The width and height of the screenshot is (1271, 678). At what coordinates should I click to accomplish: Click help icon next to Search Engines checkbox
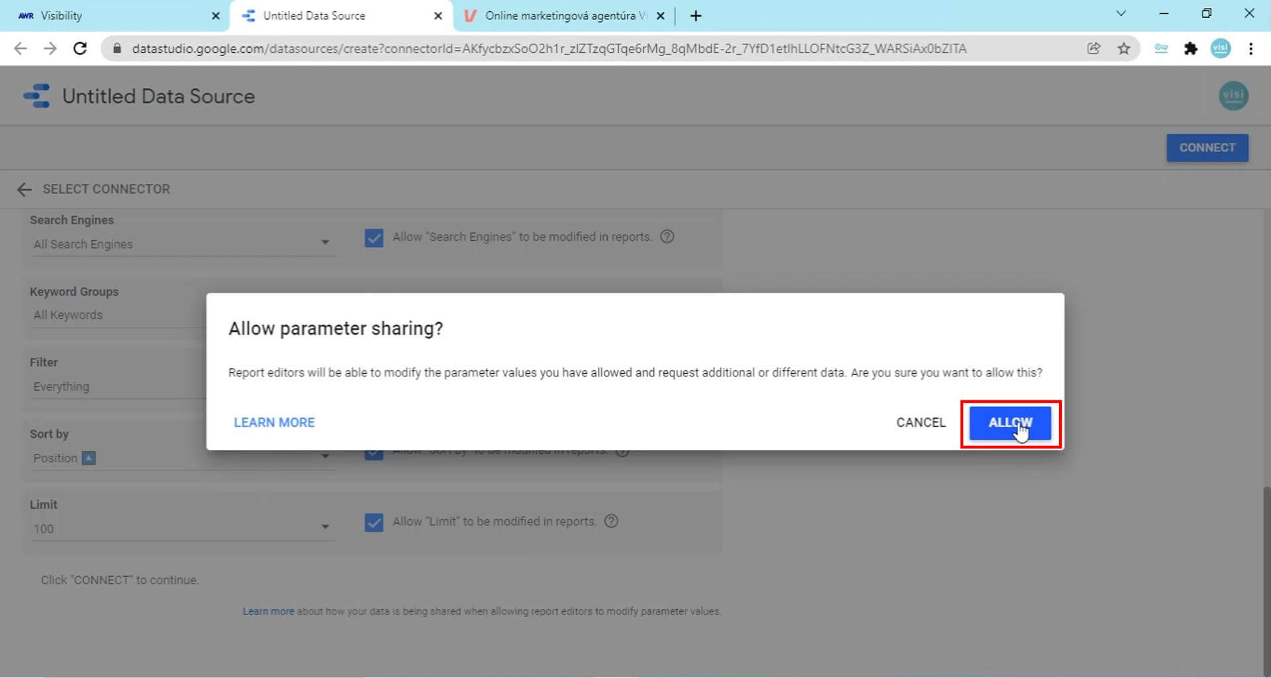coord(667,237)
